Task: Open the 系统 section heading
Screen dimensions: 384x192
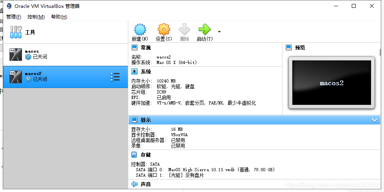Action: pos(146,71)
